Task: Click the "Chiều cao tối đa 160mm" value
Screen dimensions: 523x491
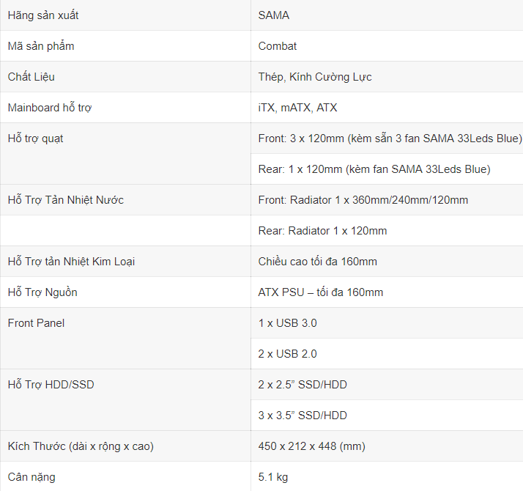Action: point(318,262)
